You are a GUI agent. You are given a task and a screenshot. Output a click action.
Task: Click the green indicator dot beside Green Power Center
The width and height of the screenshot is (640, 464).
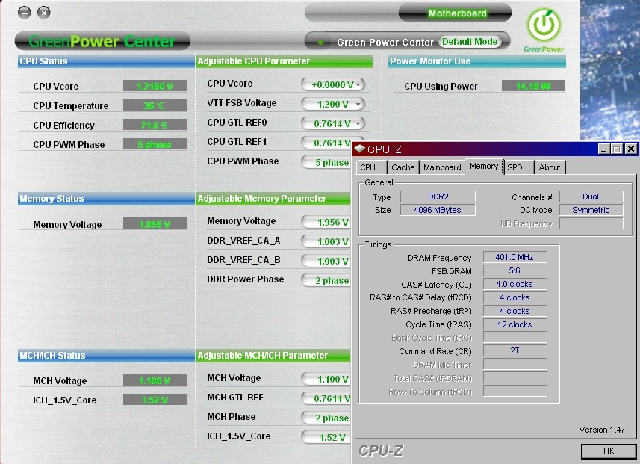(x=321, y=42)
